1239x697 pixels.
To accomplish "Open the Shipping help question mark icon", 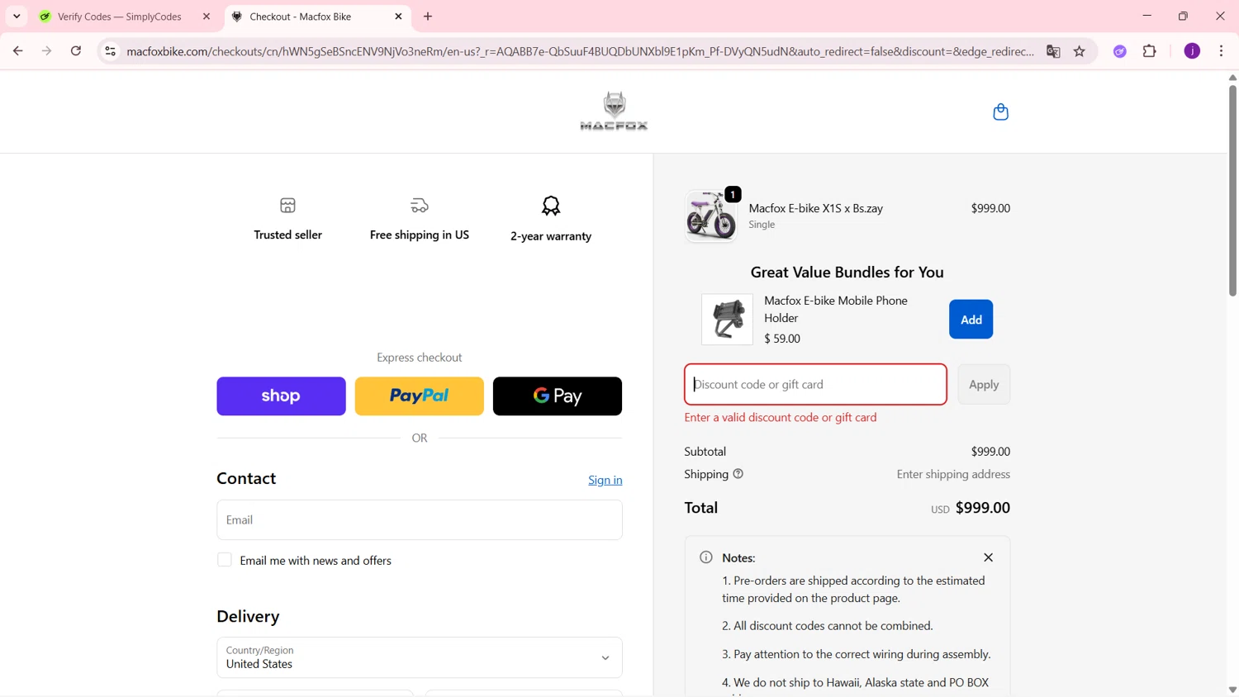I will coord(738,474).
